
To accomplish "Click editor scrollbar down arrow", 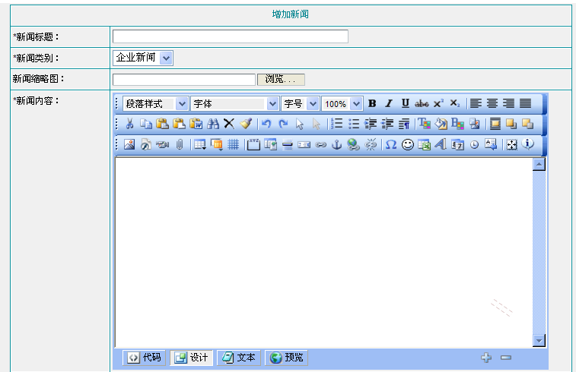I will (539, 340).
